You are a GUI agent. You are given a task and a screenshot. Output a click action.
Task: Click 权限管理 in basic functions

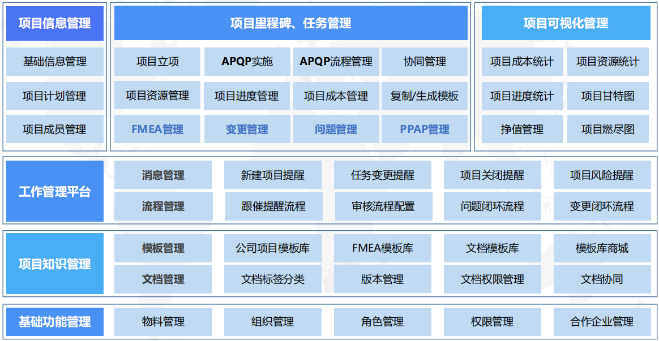coord(492,322)
